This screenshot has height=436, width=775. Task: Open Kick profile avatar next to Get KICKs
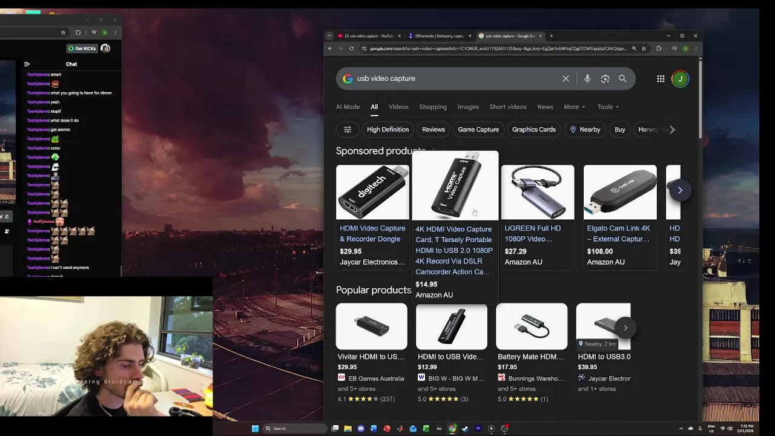pos(105,48)
